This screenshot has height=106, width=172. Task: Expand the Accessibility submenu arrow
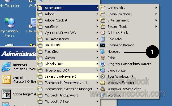(156, 8)
